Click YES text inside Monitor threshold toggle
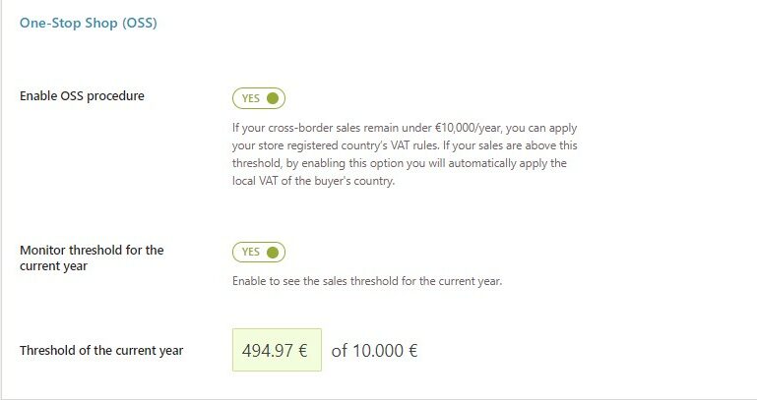The height and width of the screenshot is (400, 757). pyautogui.click(x=251, y=252)
